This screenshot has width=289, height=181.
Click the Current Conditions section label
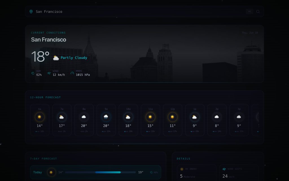[48, 33]
